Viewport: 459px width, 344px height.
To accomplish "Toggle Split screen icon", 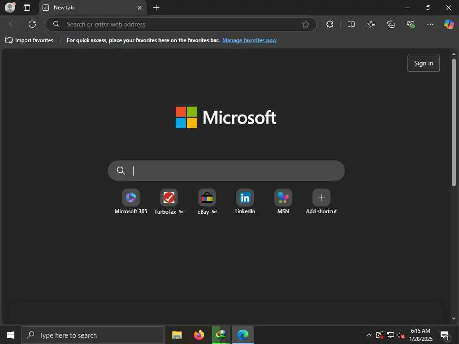I will point(351,24).
